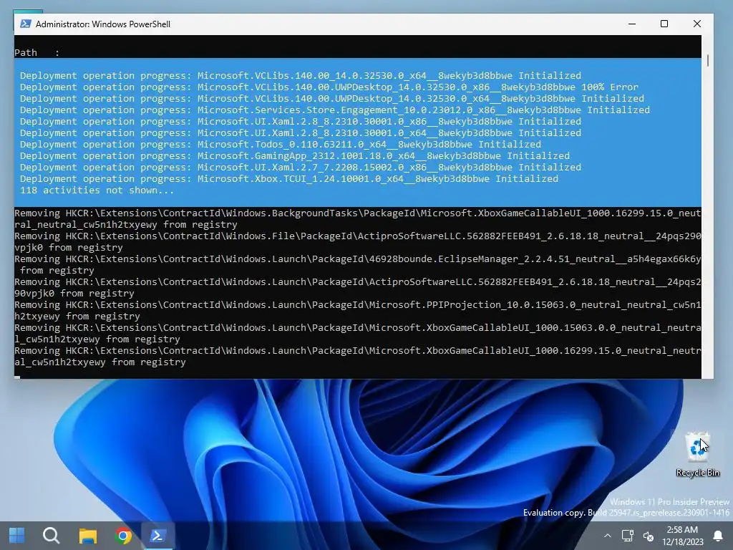
Task: Click the PowerShell title bar icon
Action: pos(25,24)
